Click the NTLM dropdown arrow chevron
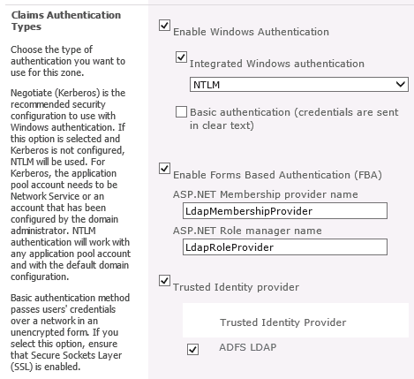The width and height of the screenshot is (414, 379). (x=401, y=85)
